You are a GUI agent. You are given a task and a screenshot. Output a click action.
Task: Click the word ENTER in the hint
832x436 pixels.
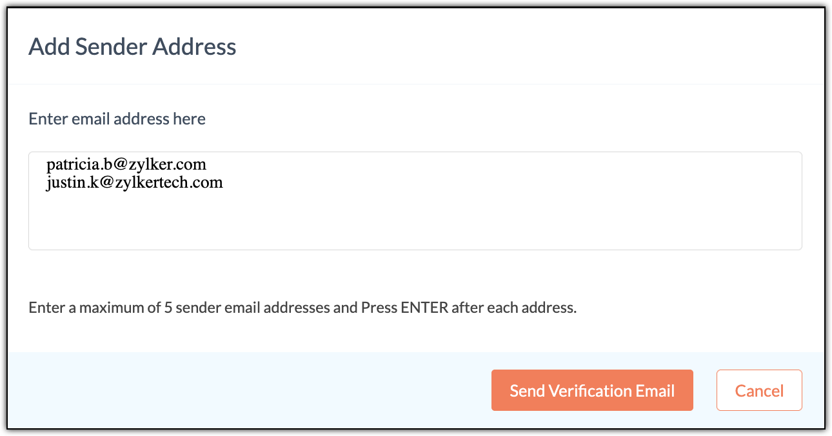coord(424,307)
